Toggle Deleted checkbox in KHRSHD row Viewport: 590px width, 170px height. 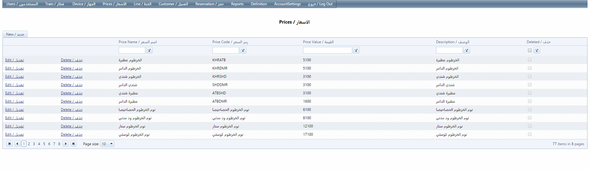coord(530,76)
